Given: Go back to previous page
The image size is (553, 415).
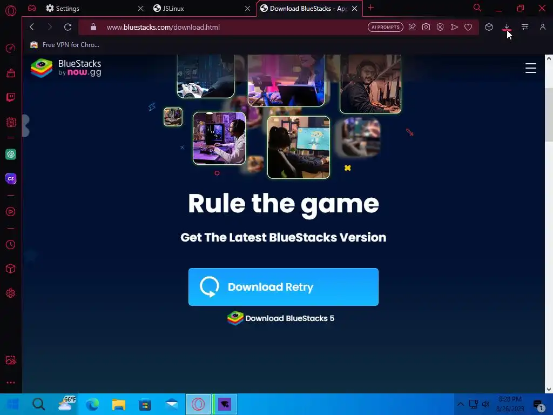Looking at the screenshot, I should tap(32, 27).
